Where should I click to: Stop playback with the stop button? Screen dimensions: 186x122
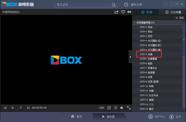pyautogui.click(x=21, y=108)
